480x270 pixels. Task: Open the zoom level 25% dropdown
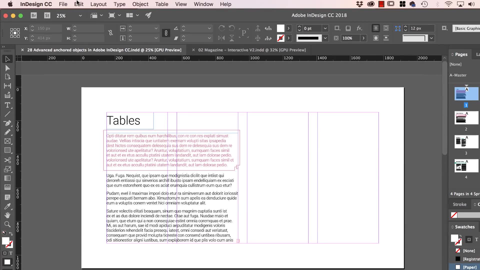(80, 15)
